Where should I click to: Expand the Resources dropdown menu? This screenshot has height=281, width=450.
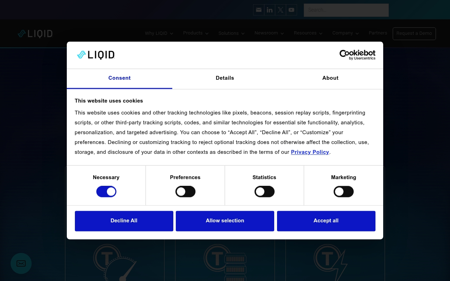point(308,33)
